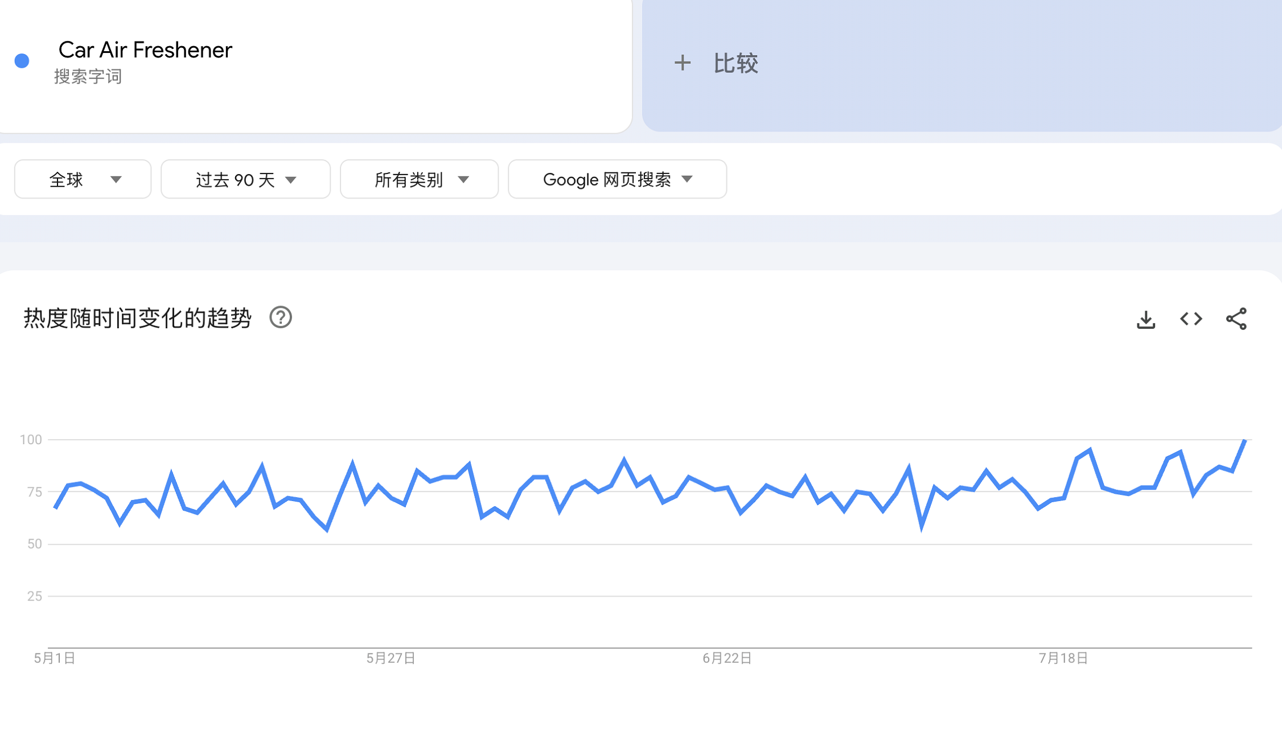Open the help question mark icon
Screen dimensions: 1282x732
[x=281, y=317]
